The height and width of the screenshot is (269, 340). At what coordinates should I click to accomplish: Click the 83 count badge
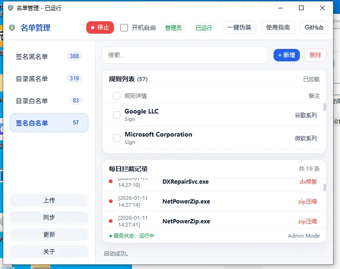[x=76, y=101]
